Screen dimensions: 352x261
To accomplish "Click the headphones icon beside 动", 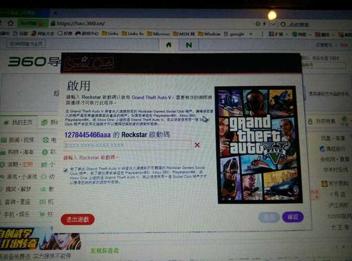I will tap(43, 177).
